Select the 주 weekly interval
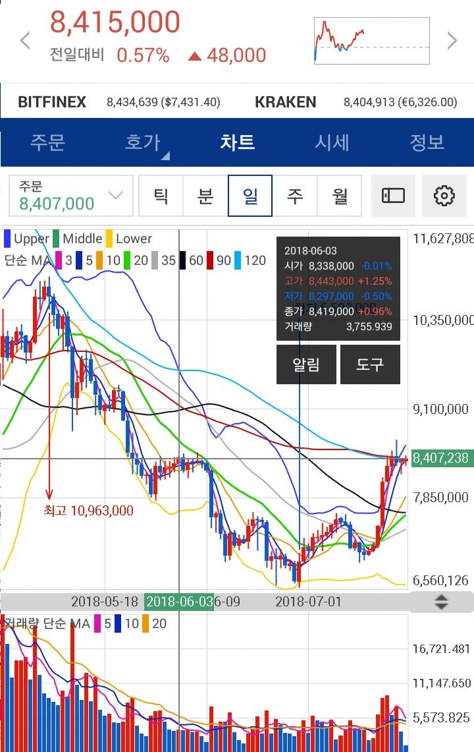This screenshot has height=752, width=474. point(295,196)
